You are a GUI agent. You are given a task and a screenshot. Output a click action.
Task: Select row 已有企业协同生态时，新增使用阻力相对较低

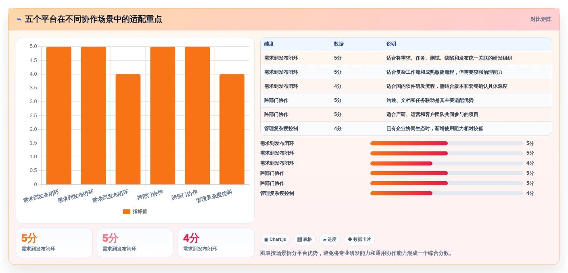tap(406, 129)
